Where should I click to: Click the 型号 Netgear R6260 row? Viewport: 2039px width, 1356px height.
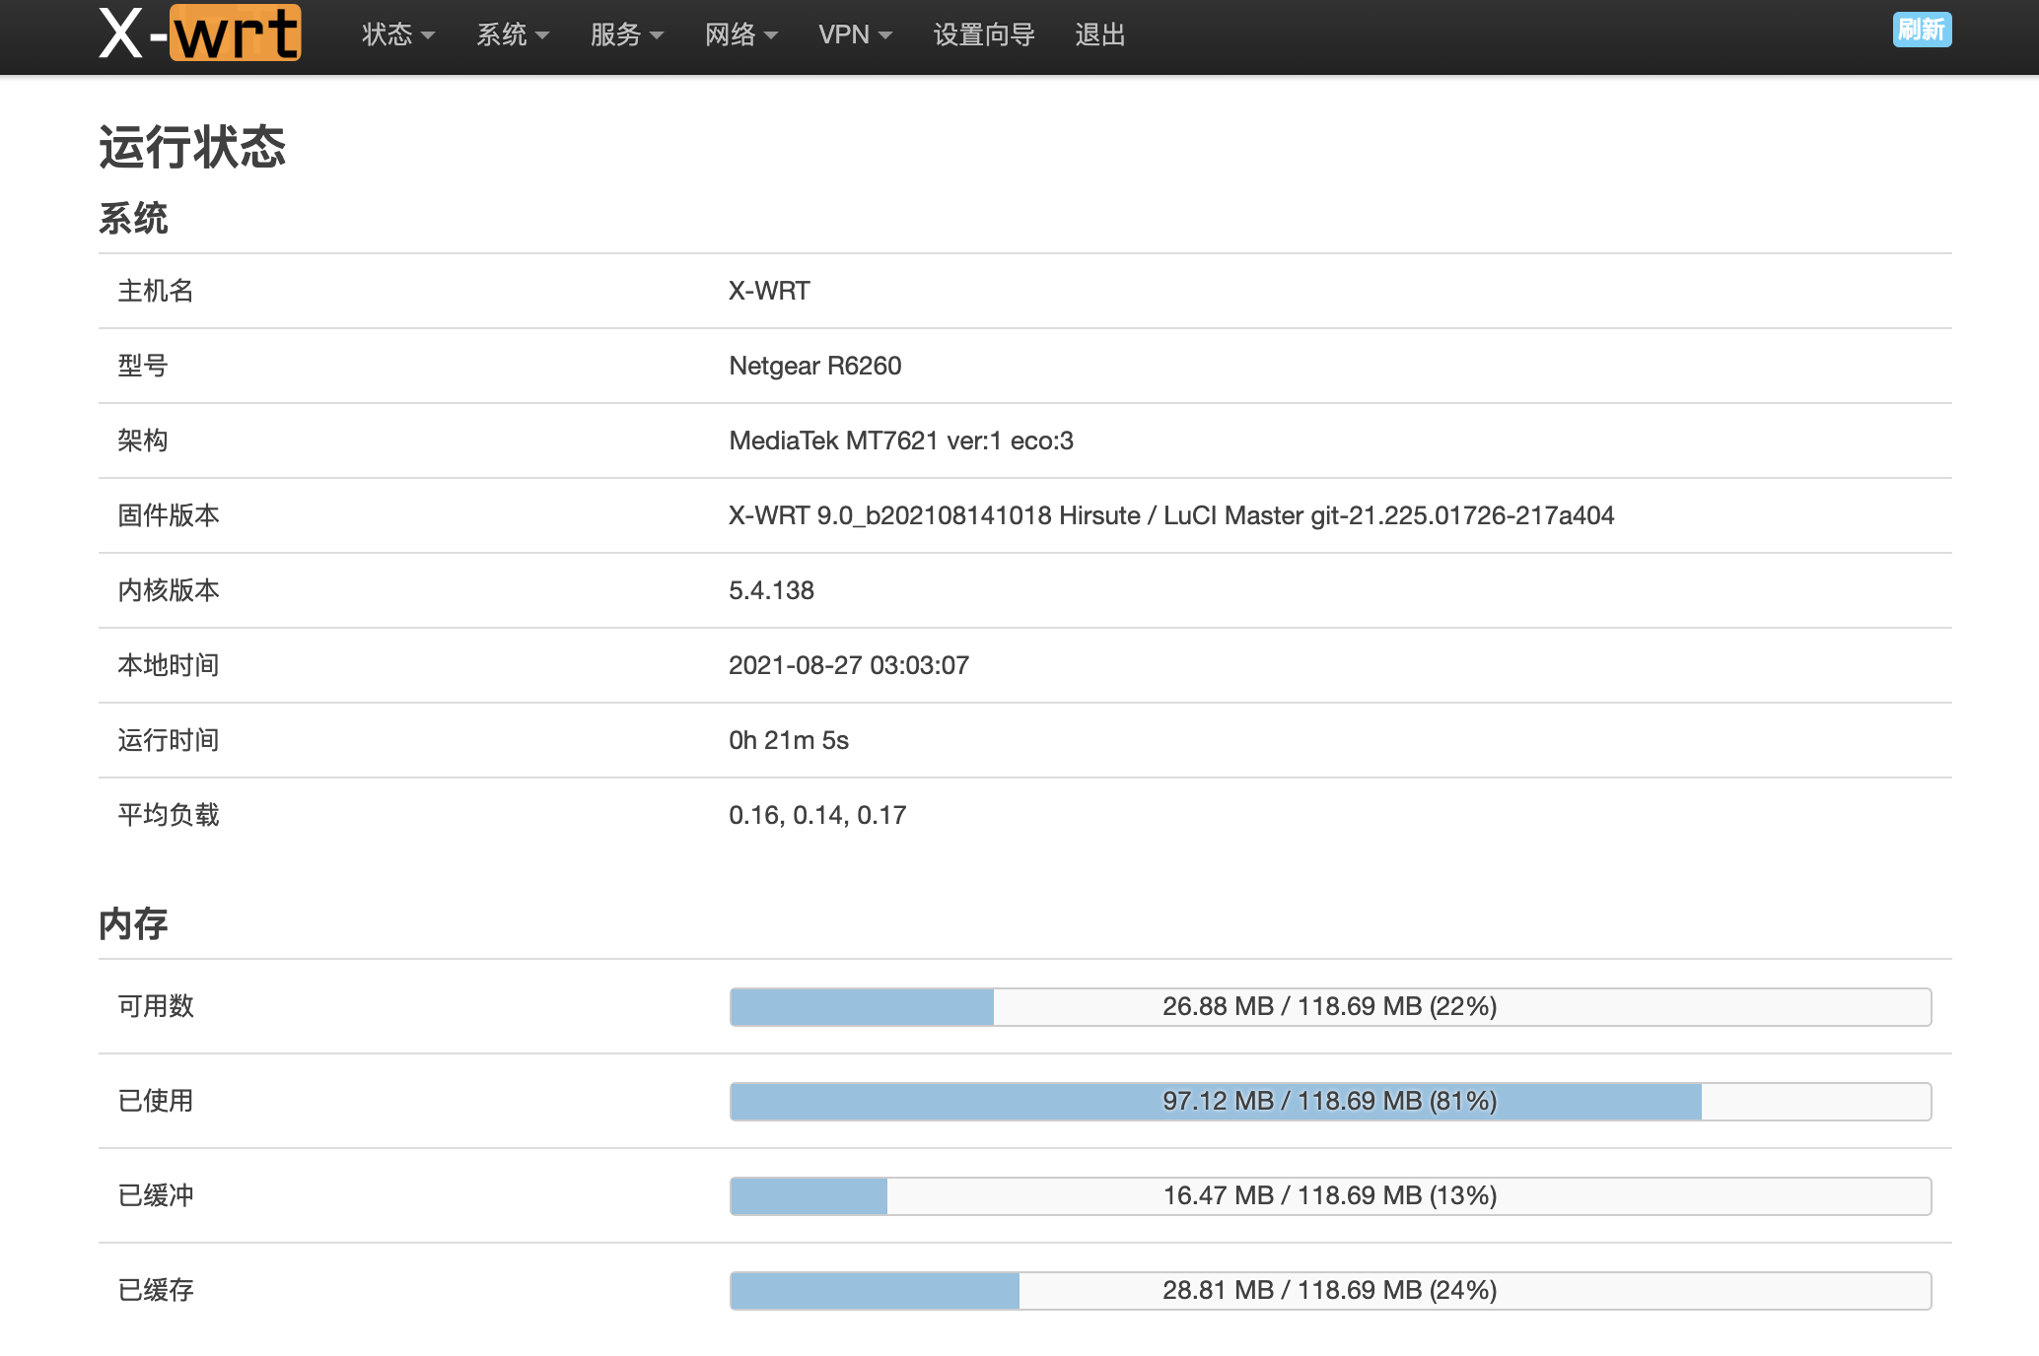(814, 366)
